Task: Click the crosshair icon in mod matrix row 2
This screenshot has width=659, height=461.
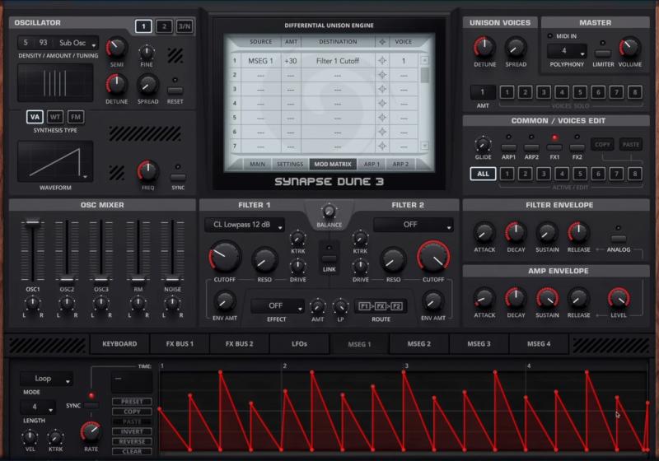Action: [382, 75]
